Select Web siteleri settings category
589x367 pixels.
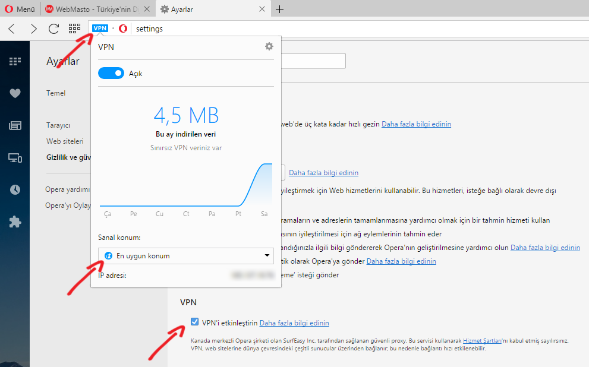coord(65,141)
